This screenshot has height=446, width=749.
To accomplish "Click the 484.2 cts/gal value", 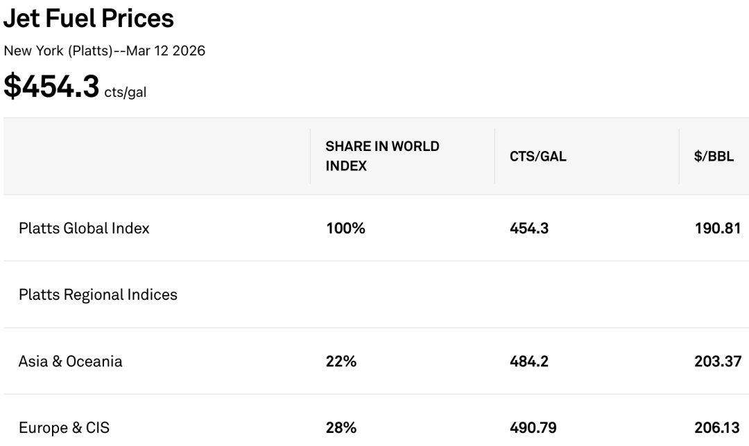I will [529, 361].
